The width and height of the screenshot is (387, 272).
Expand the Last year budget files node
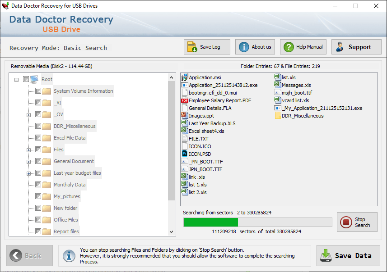(x=28, y=173)
